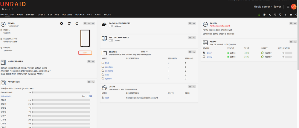
Task: Click the green lock icon in header
Action: [x=259, y=15]
